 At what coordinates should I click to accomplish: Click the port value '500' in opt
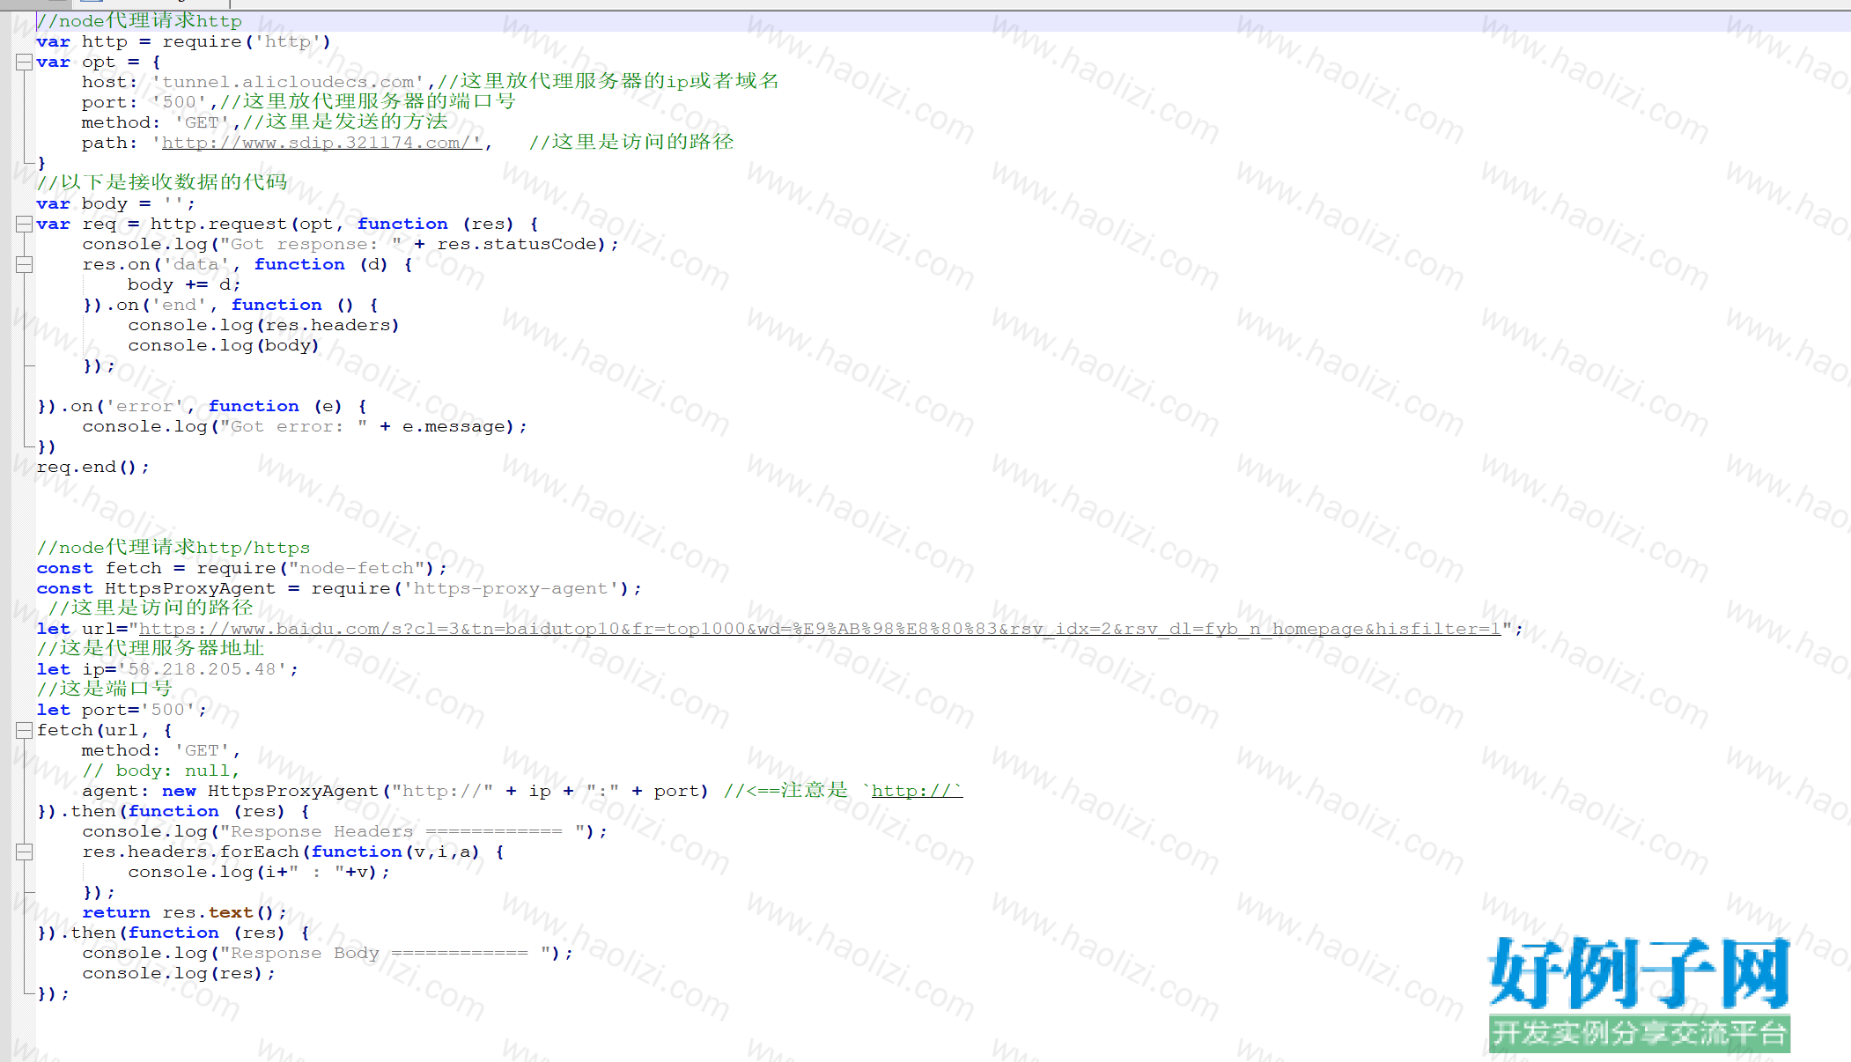tap(179, 102)
